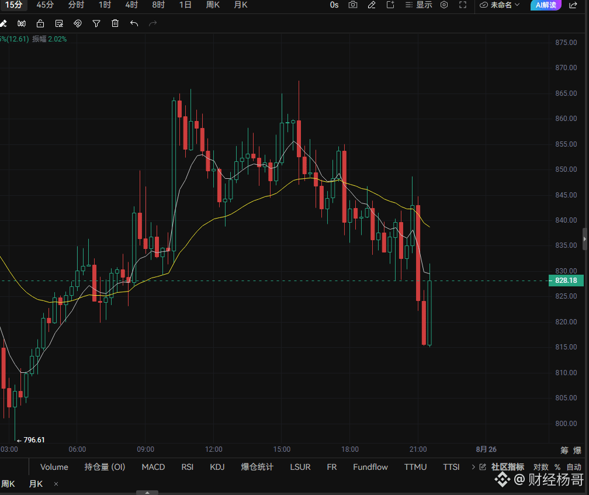Image resolution: width=589 pixels, height=495 pixels.
Task: Toggle the RSI indicator
Action: 188,467
